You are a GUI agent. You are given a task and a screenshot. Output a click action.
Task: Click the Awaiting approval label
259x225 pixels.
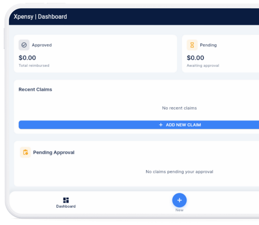click(203, 66)
